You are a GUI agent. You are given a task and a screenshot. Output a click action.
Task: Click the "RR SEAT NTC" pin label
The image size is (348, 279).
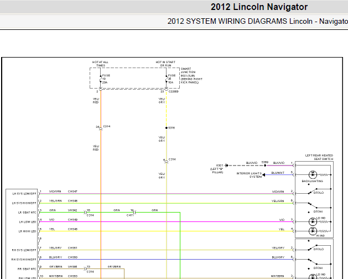click(x=27, y=269)
